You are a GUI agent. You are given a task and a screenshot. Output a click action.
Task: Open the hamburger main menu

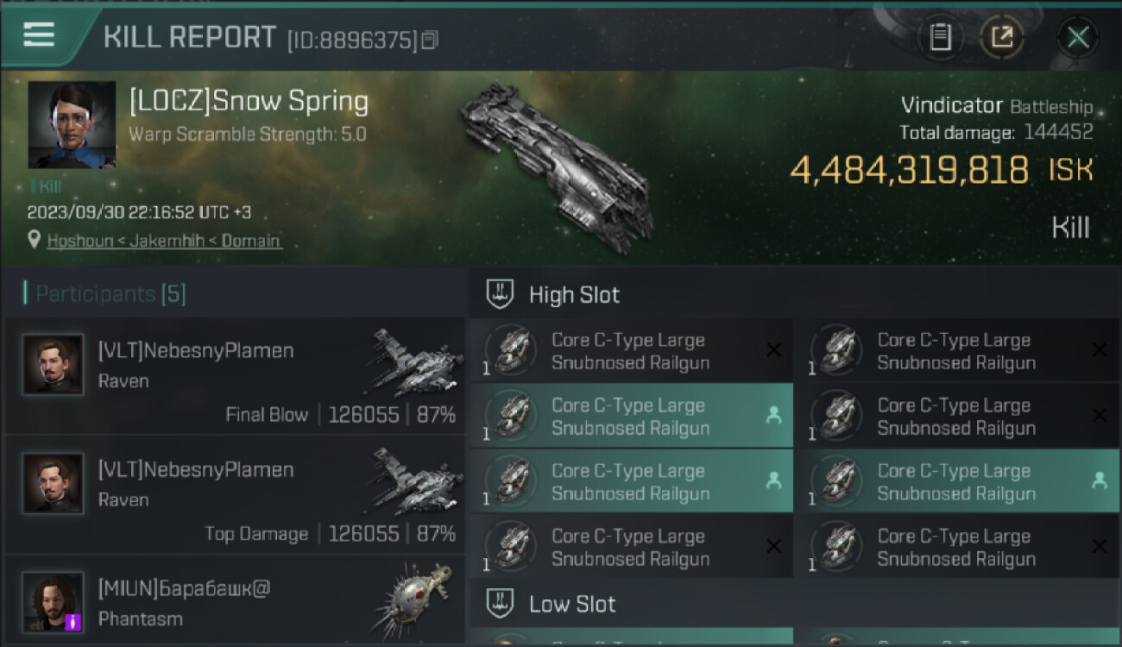tap(39, 35)
